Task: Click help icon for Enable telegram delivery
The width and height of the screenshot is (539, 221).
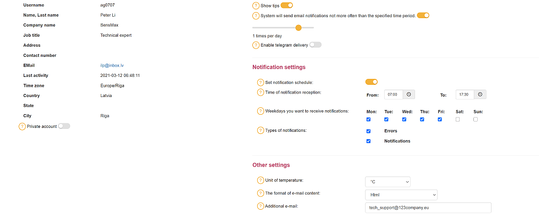Action: [x=256, y=45]
